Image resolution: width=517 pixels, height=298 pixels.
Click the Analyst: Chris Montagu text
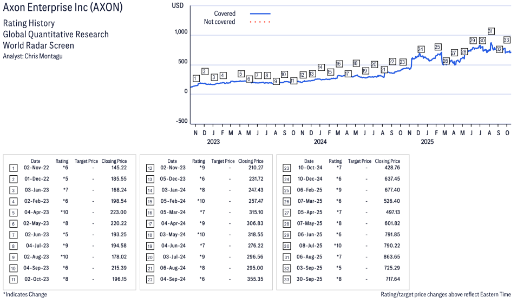click(33, 56)
